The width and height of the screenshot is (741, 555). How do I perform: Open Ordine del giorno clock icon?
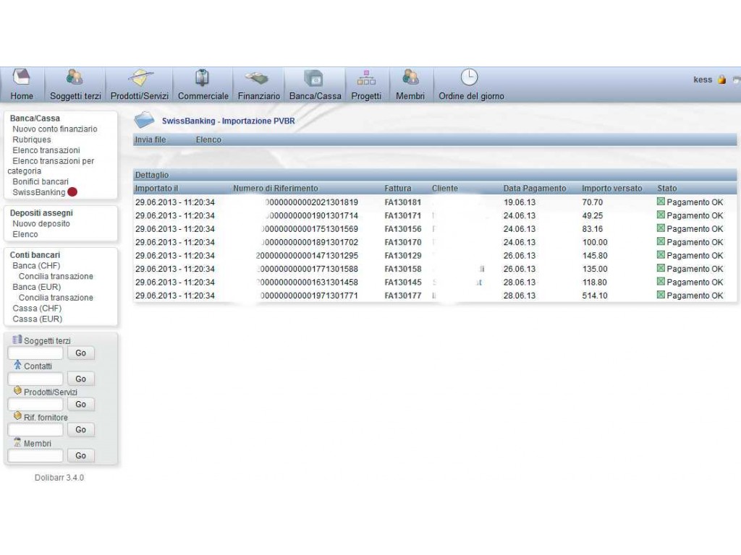click(469, 77)
